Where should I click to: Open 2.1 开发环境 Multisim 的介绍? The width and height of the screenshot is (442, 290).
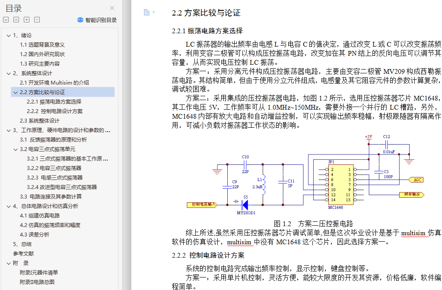pos(54,83)
